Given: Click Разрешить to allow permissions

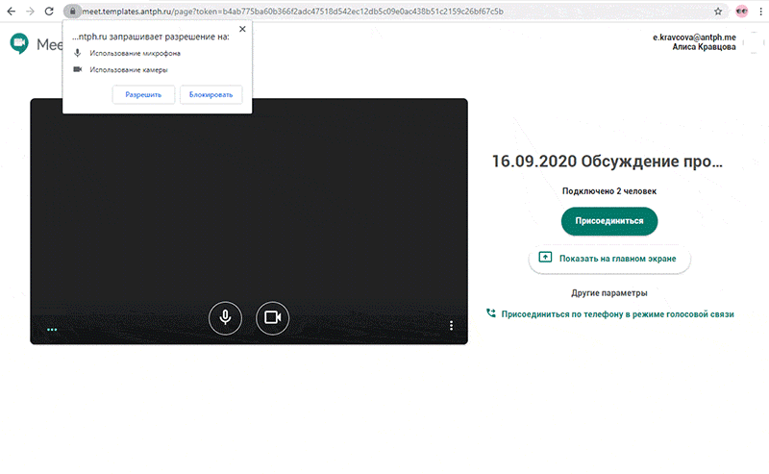Looking at the screenshot, I should pyautogui.click(x=143, y=94).
